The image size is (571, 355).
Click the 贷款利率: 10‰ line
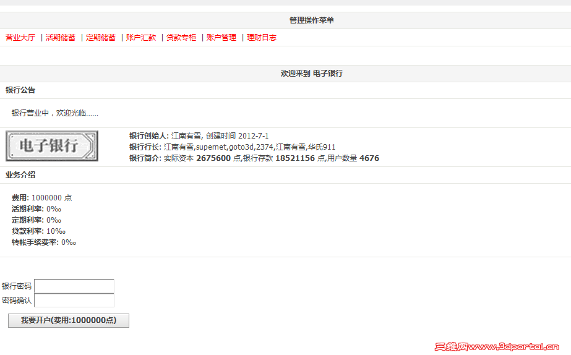click(38, 231)
